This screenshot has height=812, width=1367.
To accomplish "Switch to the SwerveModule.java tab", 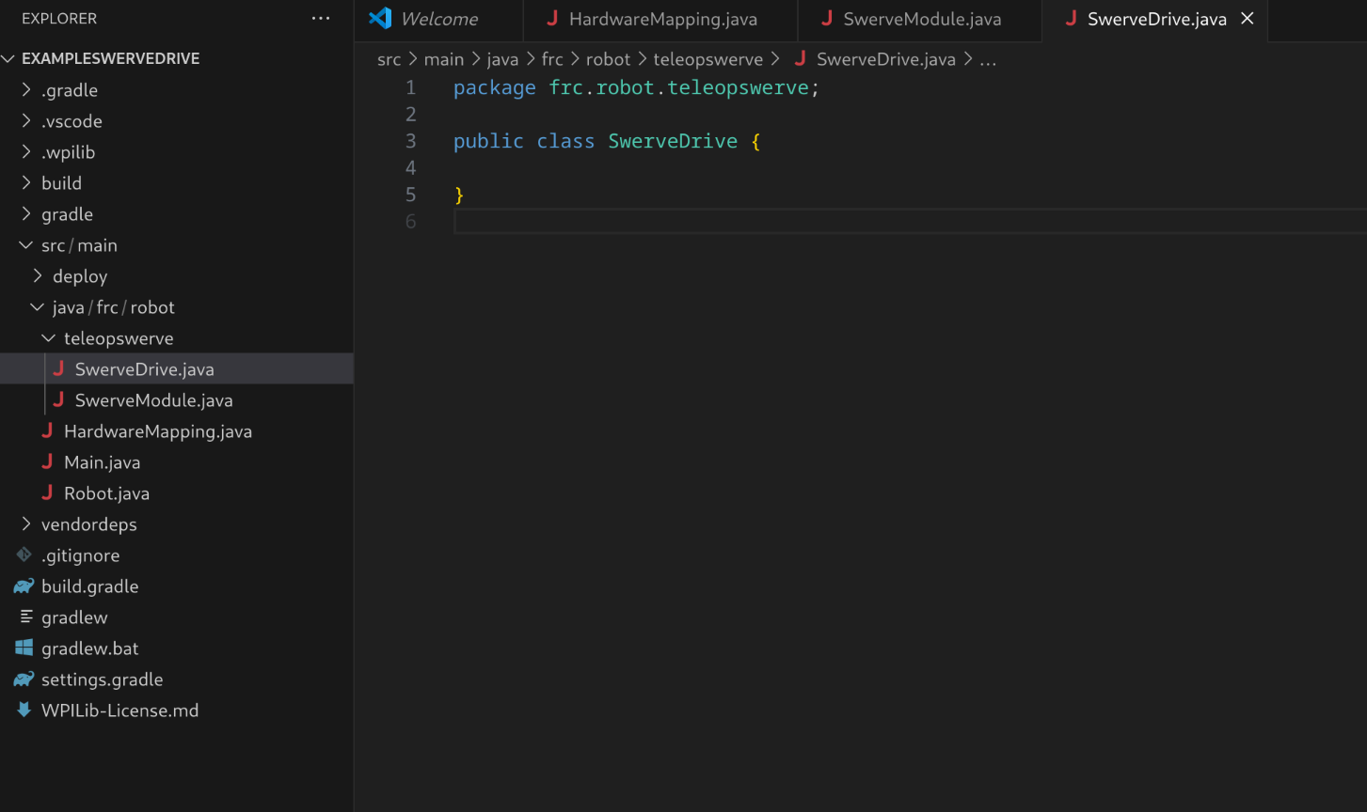I will tap(920, 20).
